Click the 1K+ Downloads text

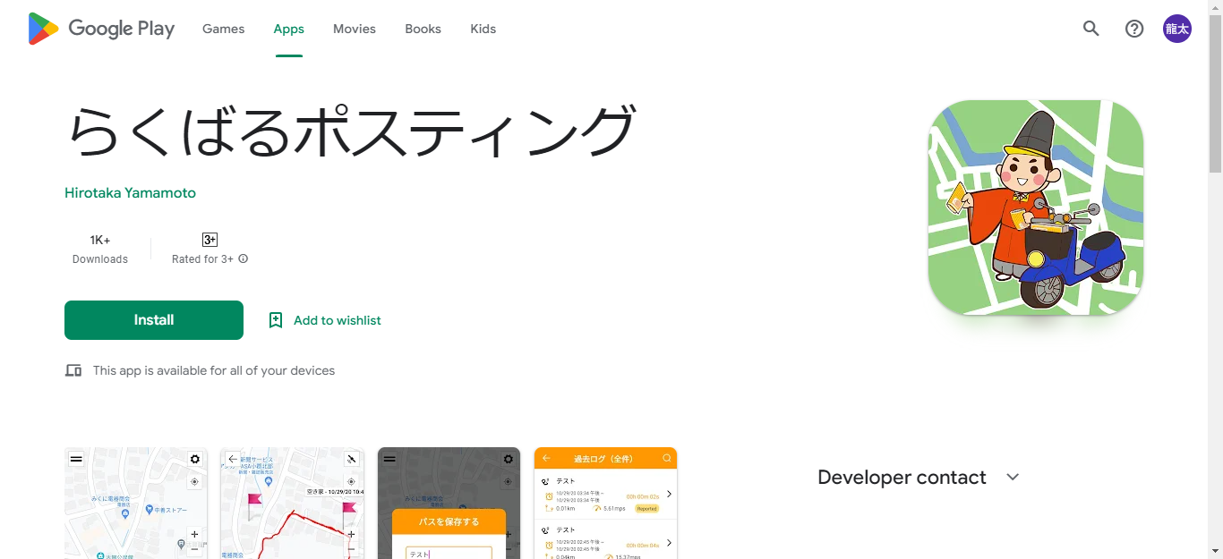tap(100, 249)
